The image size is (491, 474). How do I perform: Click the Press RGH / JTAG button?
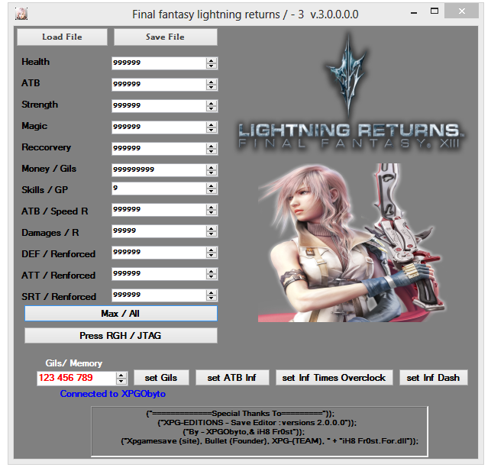[121, 335]
